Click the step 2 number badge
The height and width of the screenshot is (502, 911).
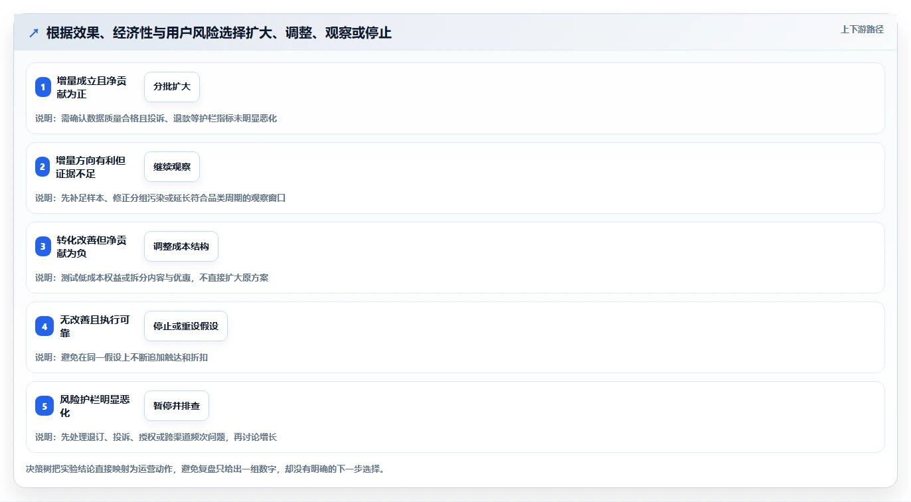tap(42, 167)
